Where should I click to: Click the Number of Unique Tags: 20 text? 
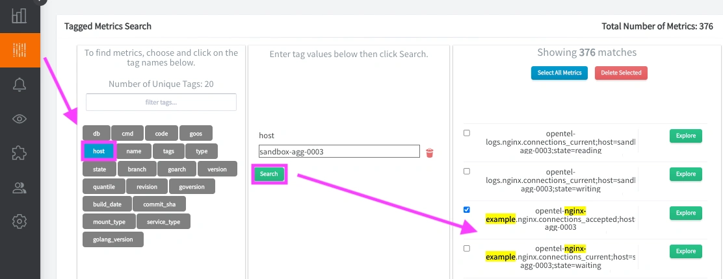161,84
